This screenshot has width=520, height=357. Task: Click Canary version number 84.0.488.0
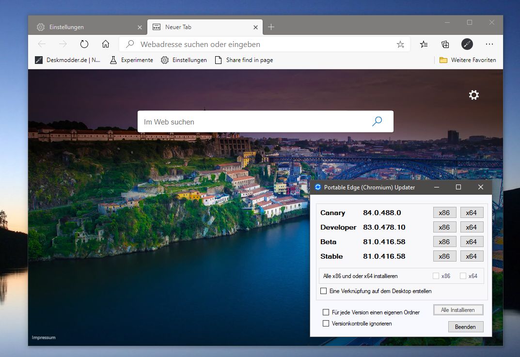coord(382,213)
